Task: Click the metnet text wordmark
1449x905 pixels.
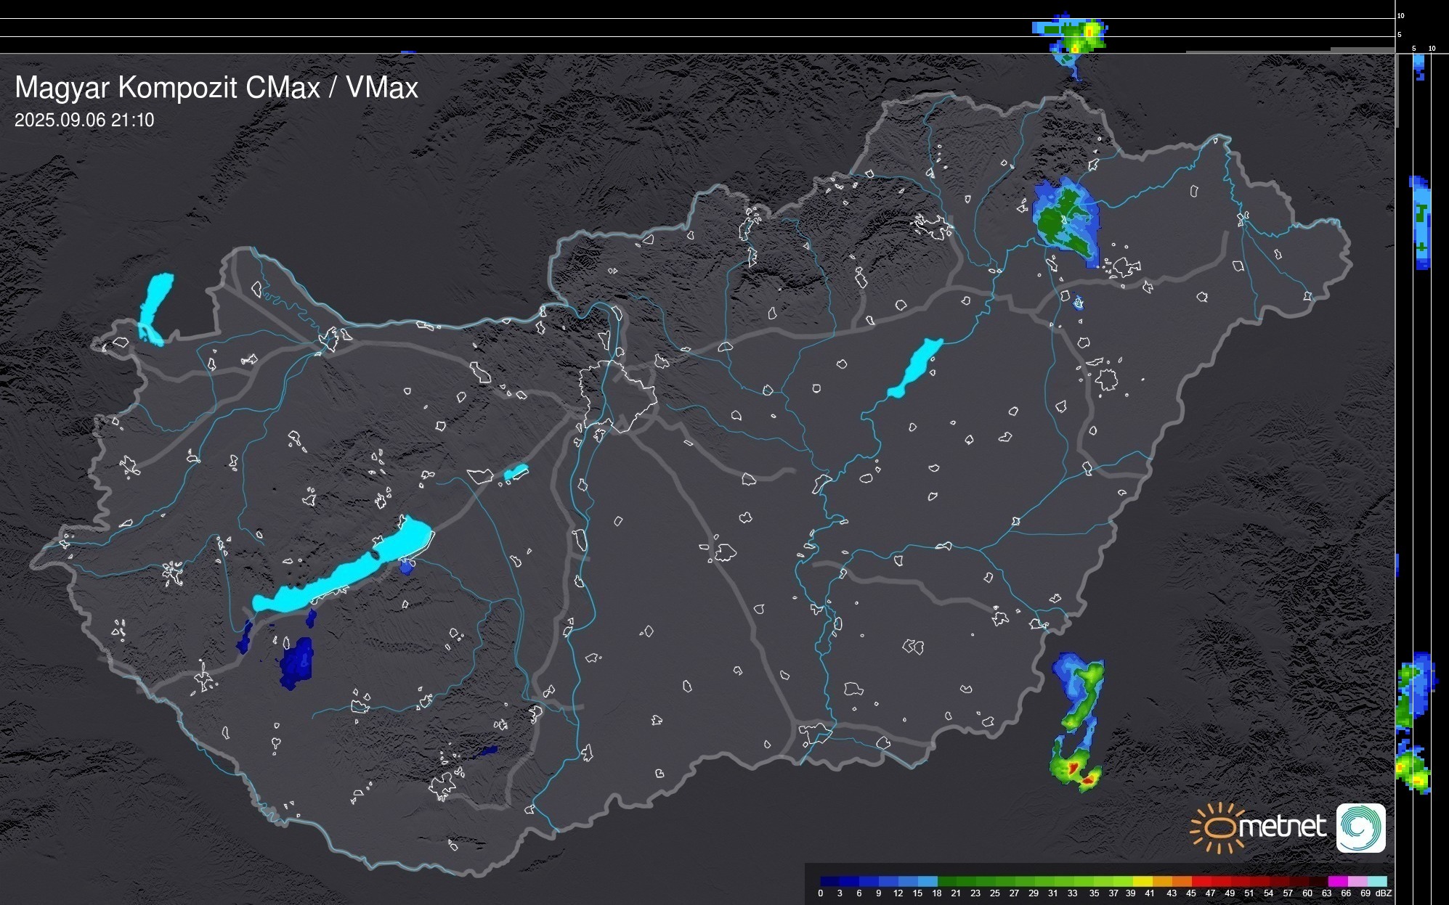Action: point(1282,827)
